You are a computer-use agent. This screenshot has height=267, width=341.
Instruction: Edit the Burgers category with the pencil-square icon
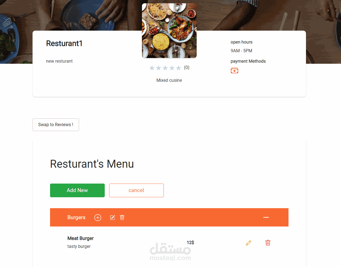[x=113, y=217]
